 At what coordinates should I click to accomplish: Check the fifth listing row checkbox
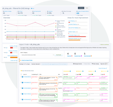(x=21, y=99)
